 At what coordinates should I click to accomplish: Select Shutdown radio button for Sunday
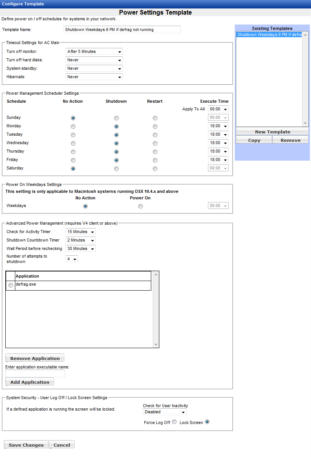pyautogui.click(x=116, y=118)
